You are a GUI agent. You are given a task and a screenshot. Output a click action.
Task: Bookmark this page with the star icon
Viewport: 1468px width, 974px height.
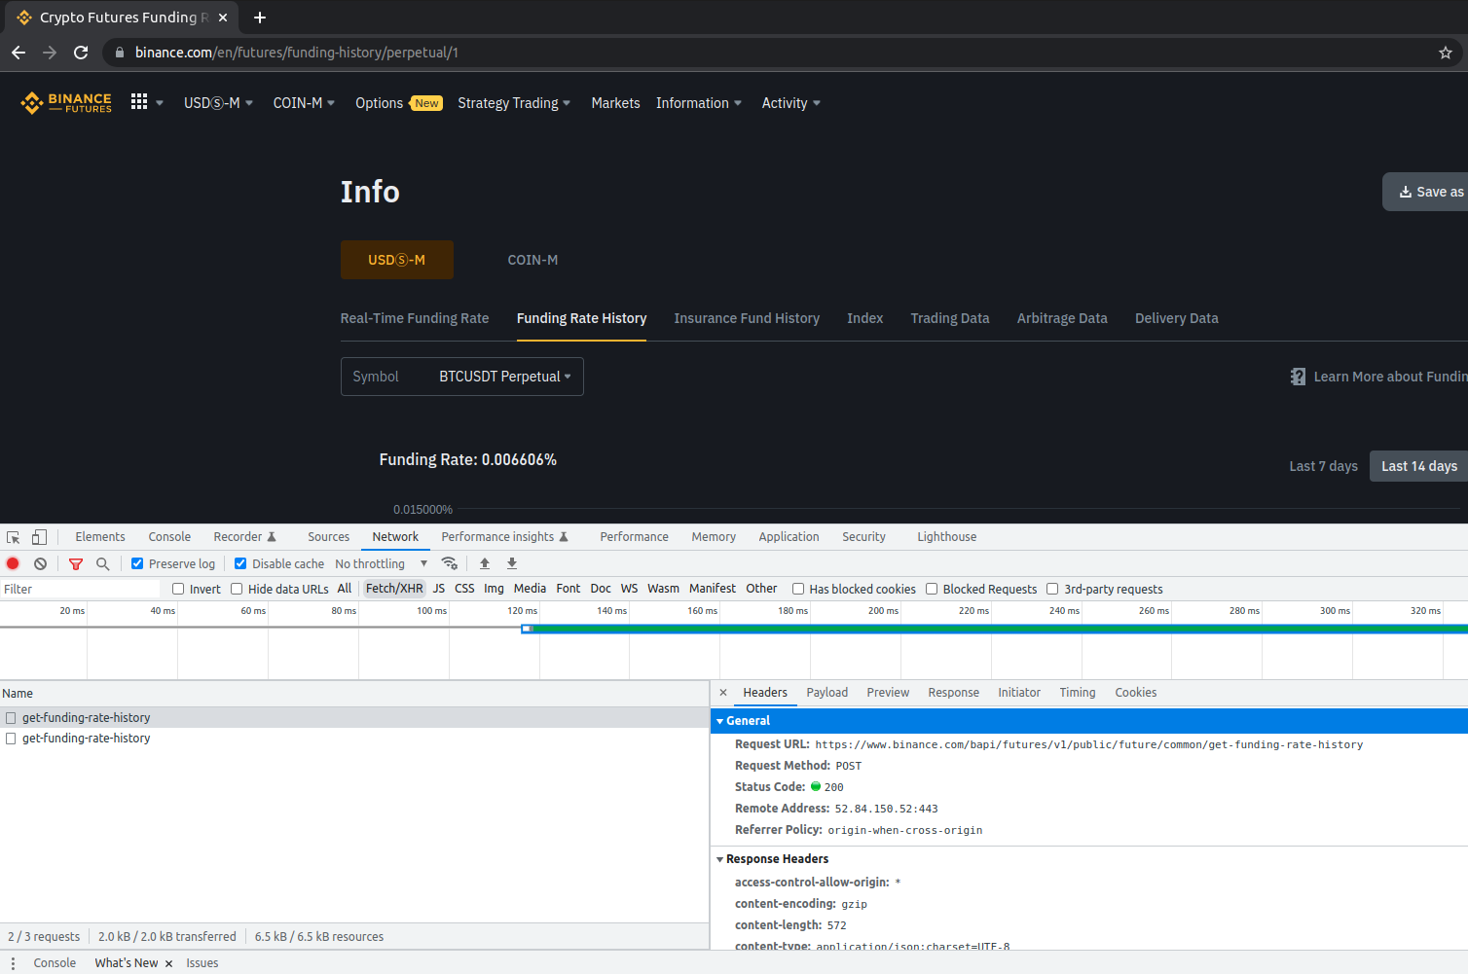click(x=1446, y=53)
